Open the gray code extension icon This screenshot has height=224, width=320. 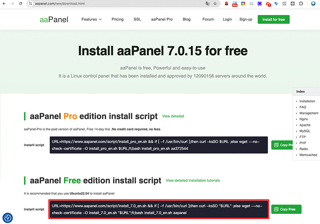[284, 3]
